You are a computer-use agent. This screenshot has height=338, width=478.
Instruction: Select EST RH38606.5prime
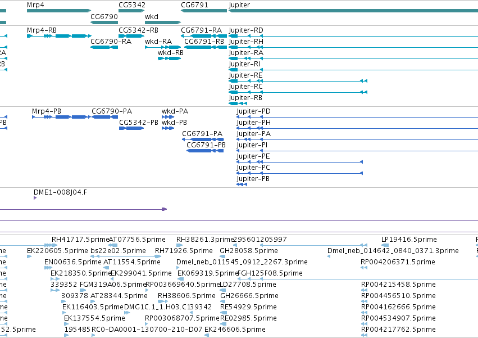coord(186,296)
